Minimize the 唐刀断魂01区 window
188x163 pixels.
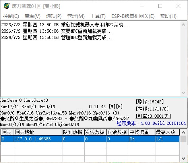point(142,6)
